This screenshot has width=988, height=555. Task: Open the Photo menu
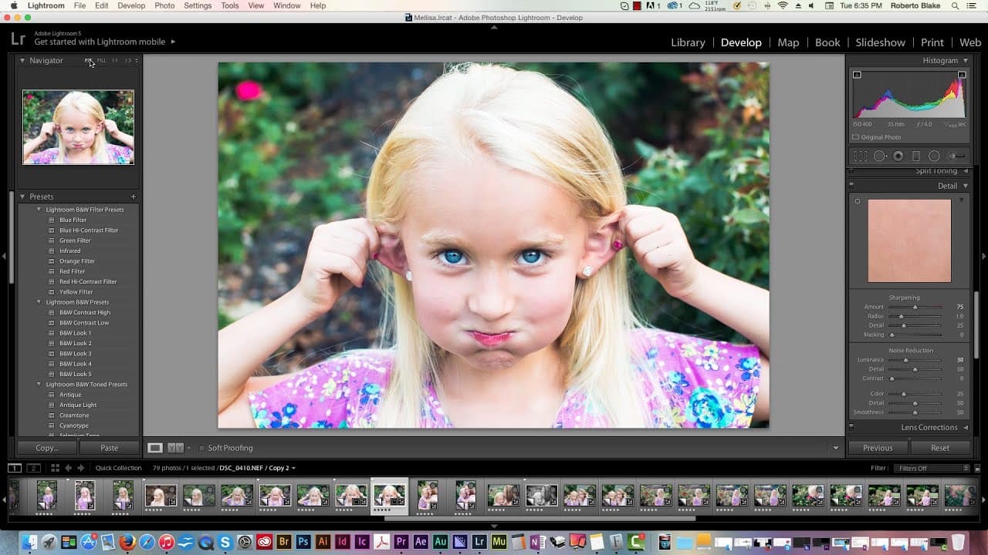[164, 5]
